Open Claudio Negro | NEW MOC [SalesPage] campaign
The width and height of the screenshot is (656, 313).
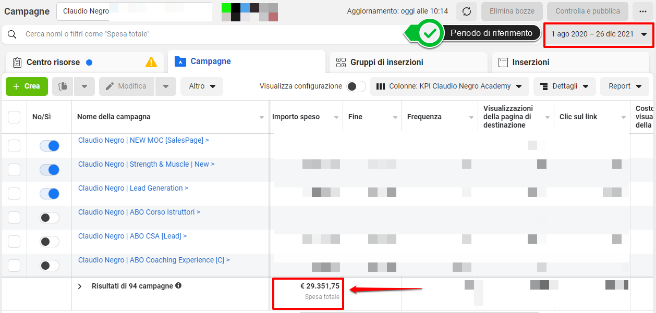[143, 140]
